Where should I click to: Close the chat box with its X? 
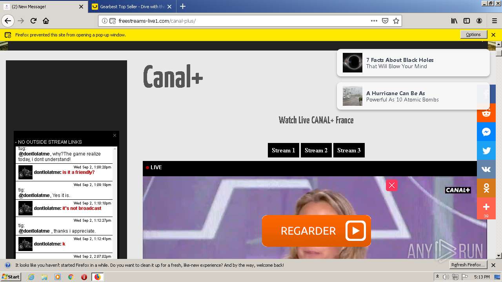click(x=115, y=135)
